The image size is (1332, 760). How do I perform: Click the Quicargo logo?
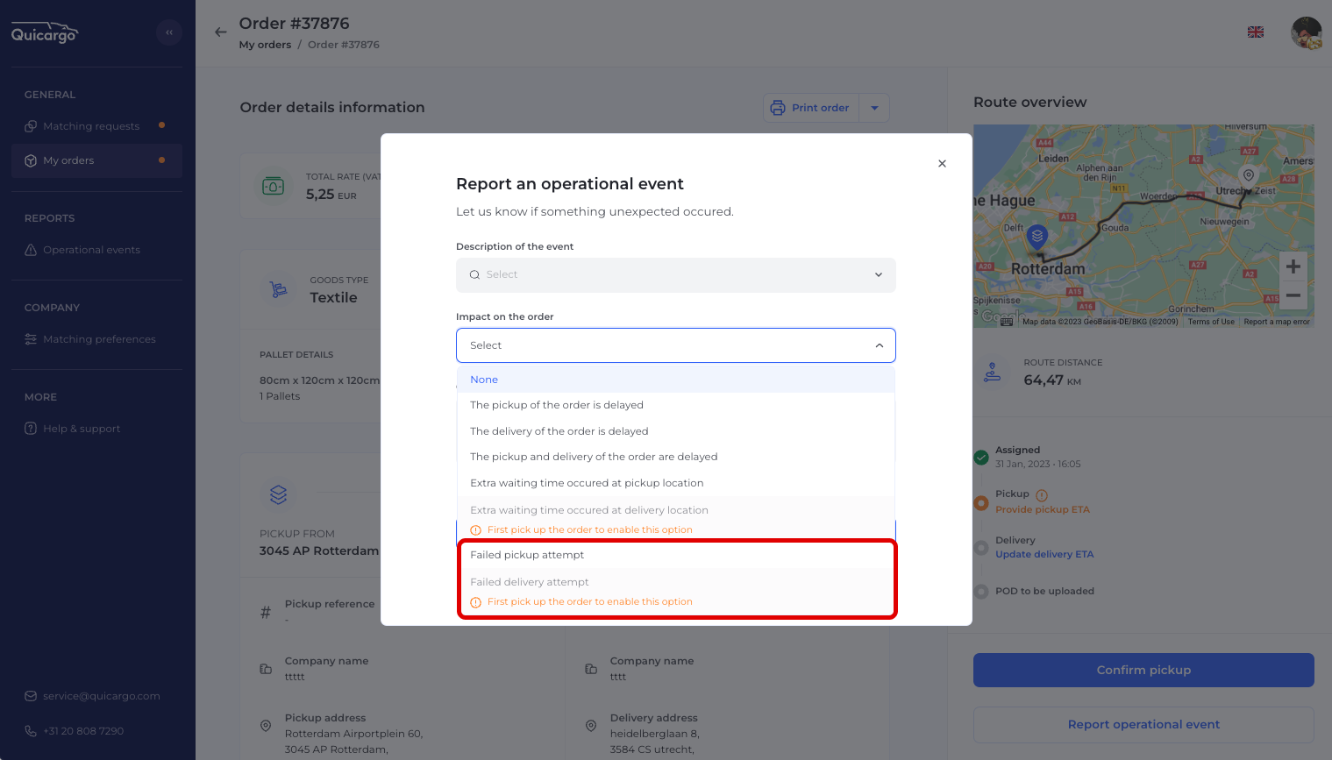45,33
